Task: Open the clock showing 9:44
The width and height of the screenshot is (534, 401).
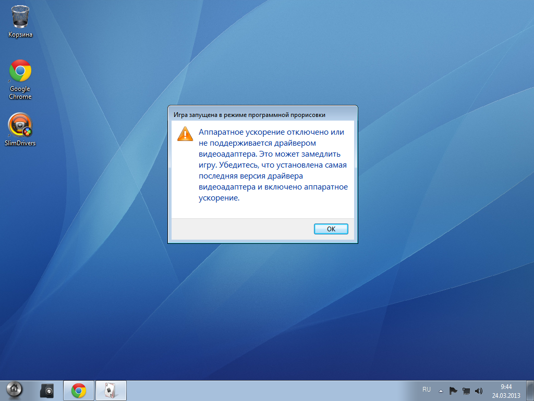Action: point(506,387)
